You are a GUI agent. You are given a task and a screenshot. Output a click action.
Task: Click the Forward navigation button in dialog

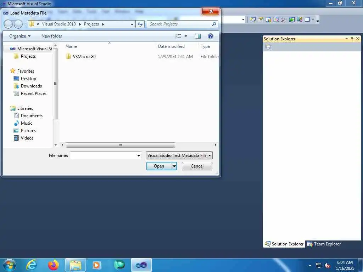click(18, 24)
